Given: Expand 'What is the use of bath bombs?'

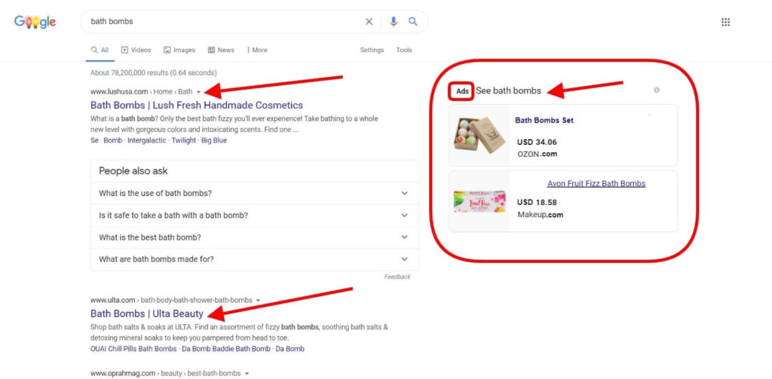Looking at the screenshot, I should coord(255,194).
